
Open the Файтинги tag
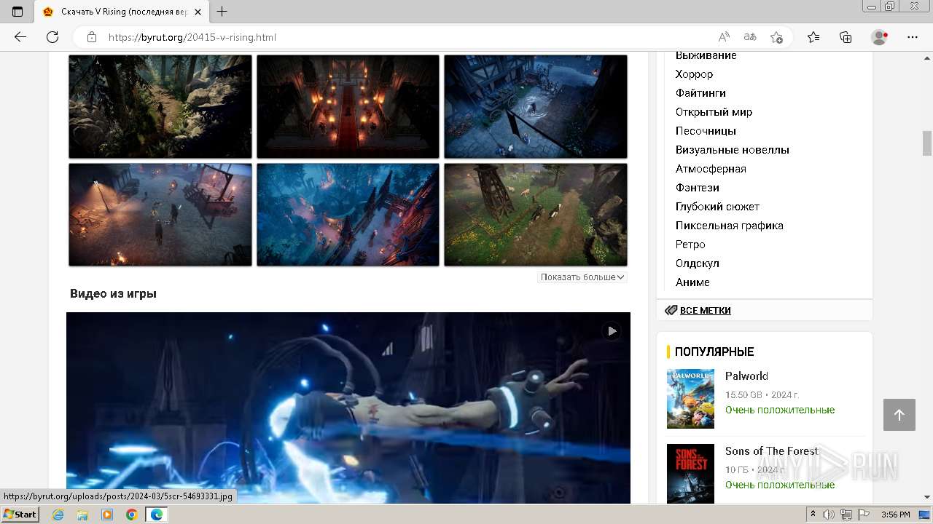[x=700, y=93]
